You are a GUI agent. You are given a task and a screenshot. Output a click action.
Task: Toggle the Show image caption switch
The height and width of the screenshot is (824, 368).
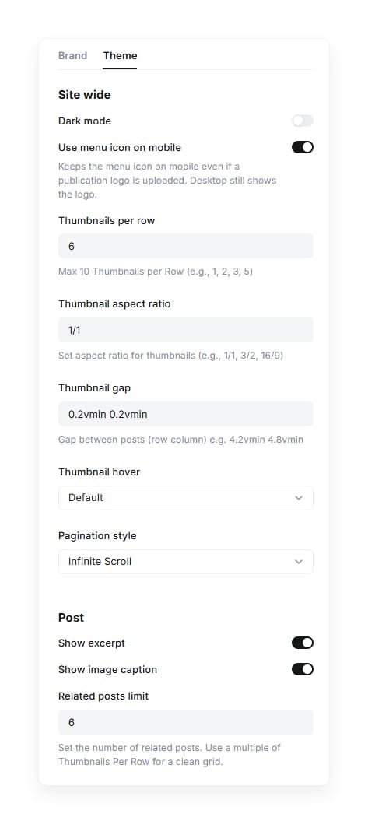pyautogui.click(x=303, y=669)
